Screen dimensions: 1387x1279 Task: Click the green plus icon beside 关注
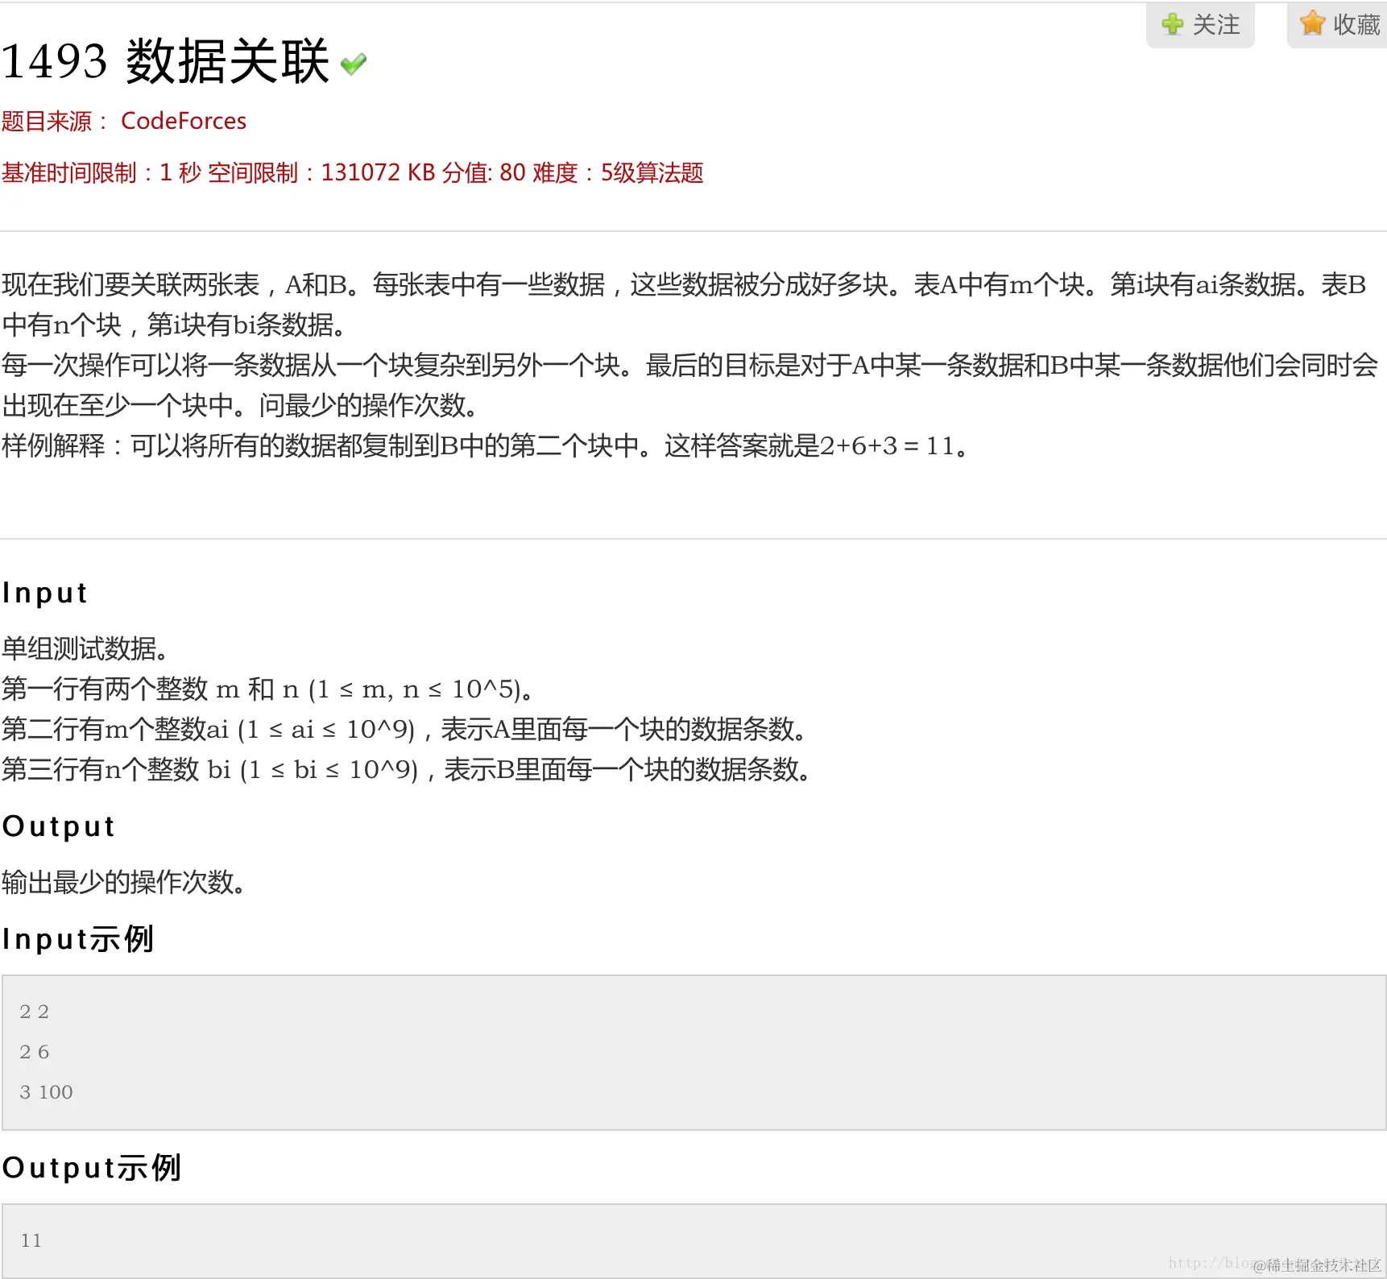(x=1173, y=24)
